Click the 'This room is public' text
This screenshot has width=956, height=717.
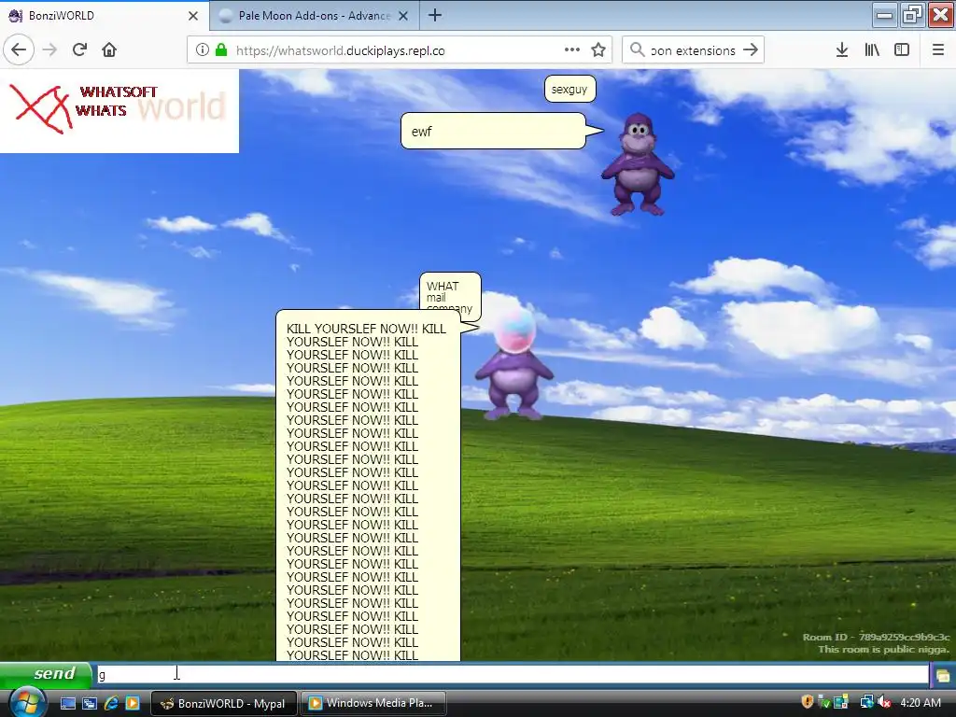coord(883,650)
